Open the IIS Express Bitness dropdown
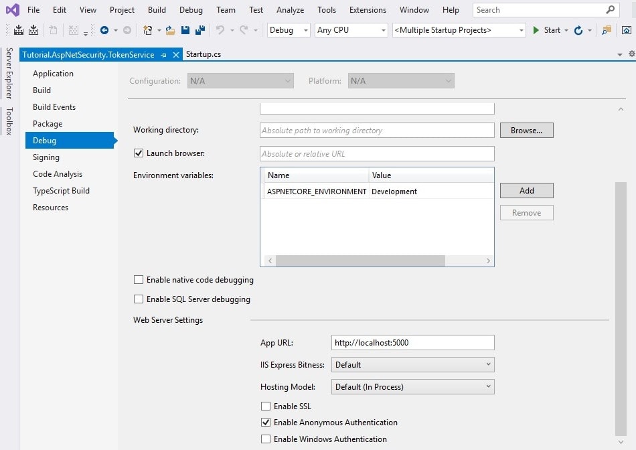 488,364
